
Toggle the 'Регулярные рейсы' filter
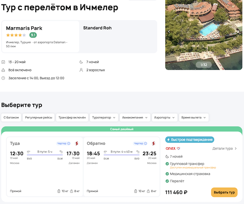click(38, 118)
